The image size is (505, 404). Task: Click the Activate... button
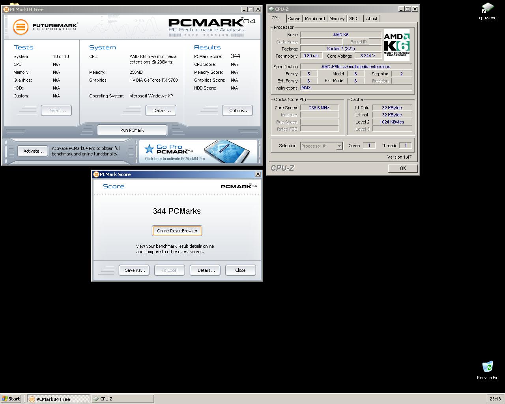point(33,151)
